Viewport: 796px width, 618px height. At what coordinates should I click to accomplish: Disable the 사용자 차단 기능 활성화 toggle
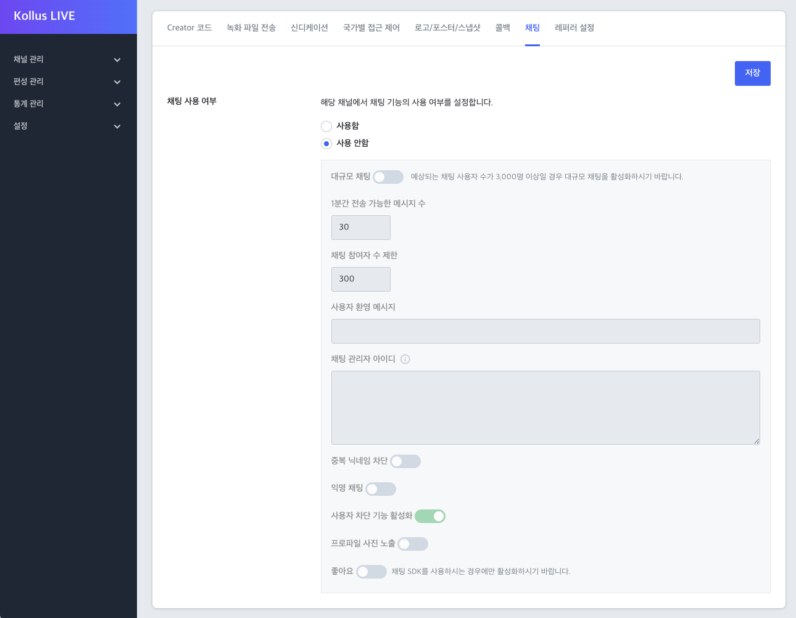coord(430,516)
